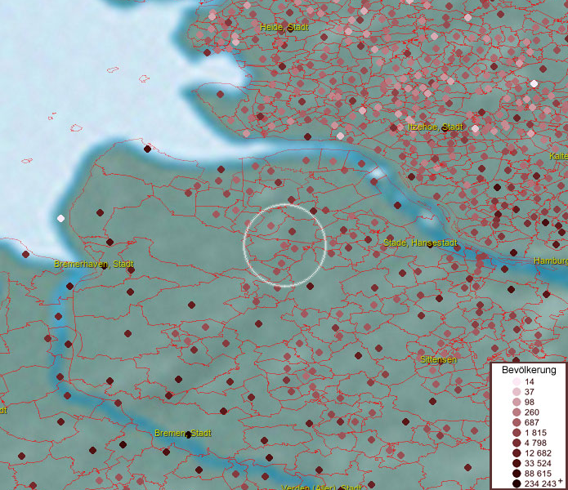
Task: Select the legend value "1 815"
Action: point(535,433)
